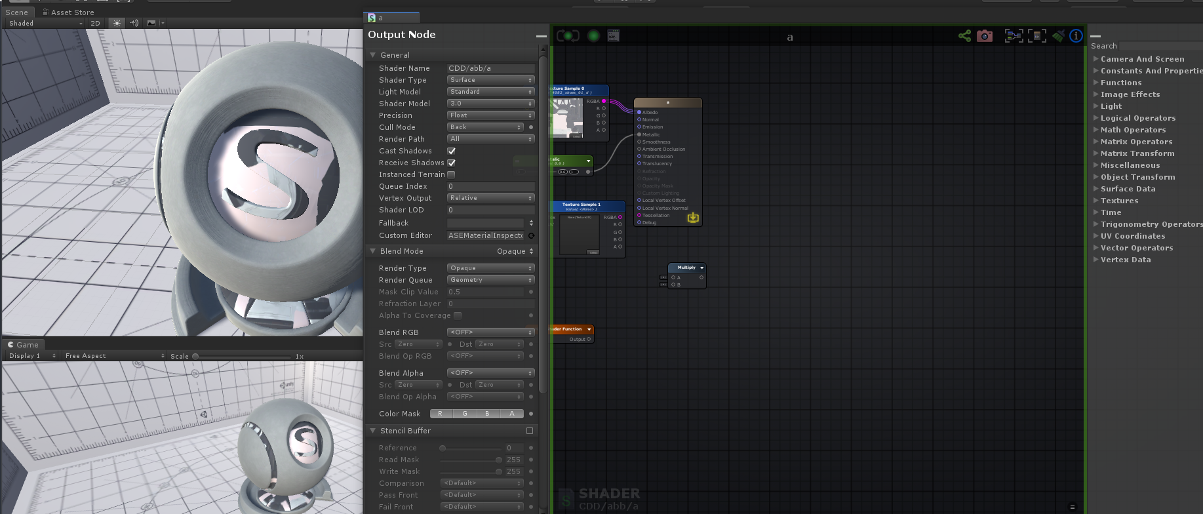Expand the Math Operators category
This screenshot has height=514, width=1203.
1095,130
